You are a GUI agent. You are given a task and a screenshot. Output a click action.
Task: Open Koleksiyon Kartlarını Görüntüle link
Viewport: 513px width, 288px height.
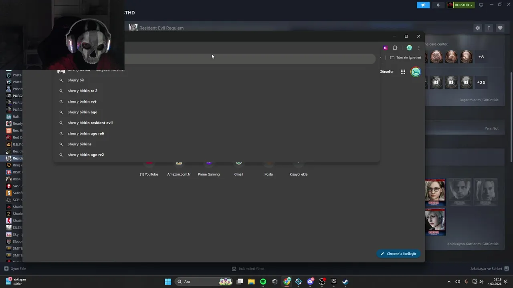point(473,244)
